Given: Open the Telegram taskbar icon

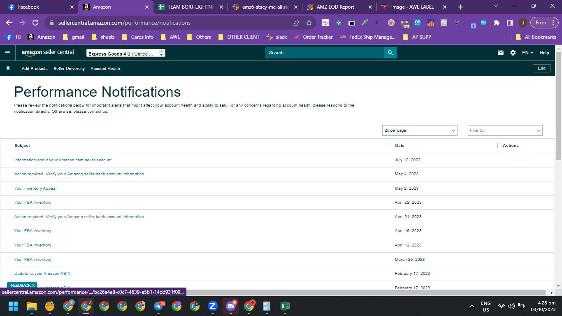Looking at the screenshot, I should pos(159,306).
